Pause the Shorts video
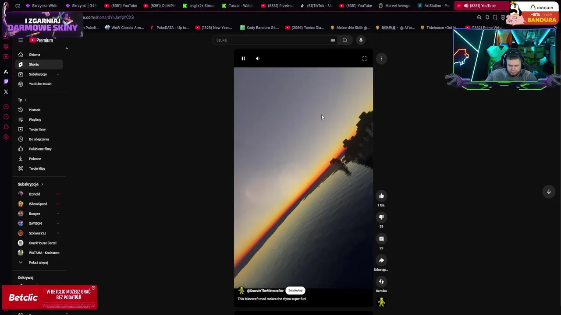Viewport: 561px width, 315px height. 243,59
